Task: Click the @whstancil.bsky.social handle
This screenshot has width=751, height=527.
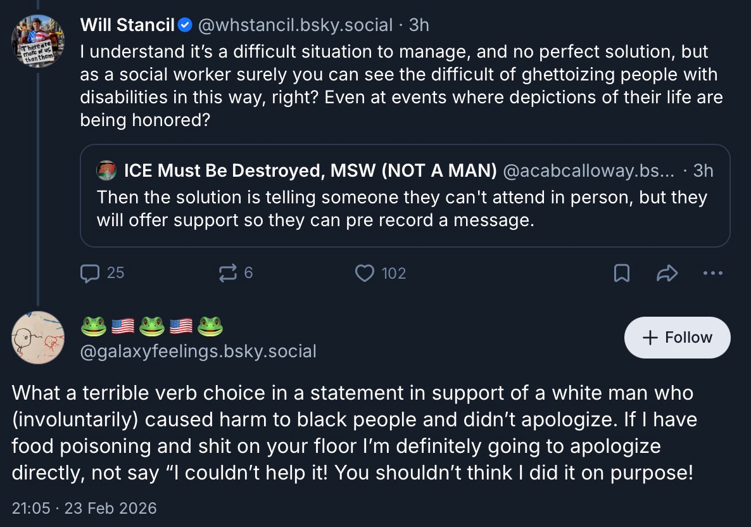Action: pos(295,25)
